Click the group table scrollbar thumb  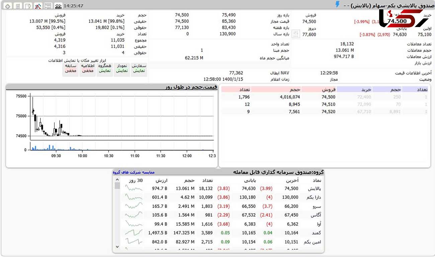pyautogui.click(x=117, y=185)
